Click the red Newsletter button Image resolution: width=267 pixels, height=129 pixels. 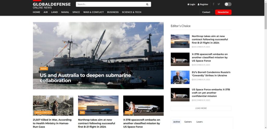(x=223, y=12)
